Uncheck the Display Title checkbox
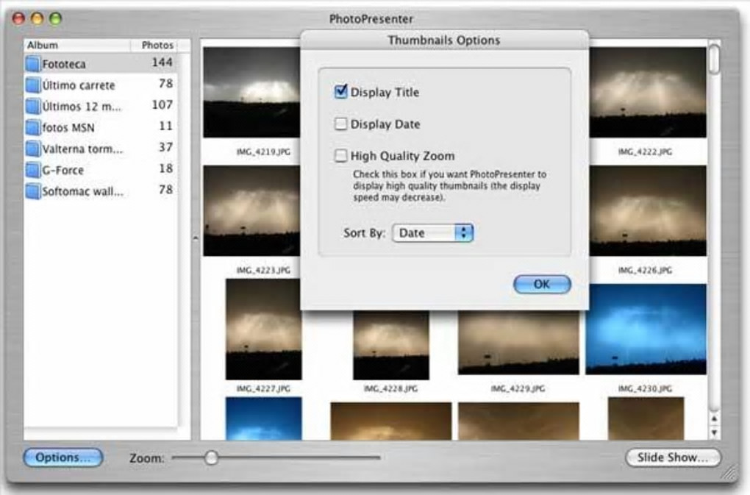 point(340,91)
